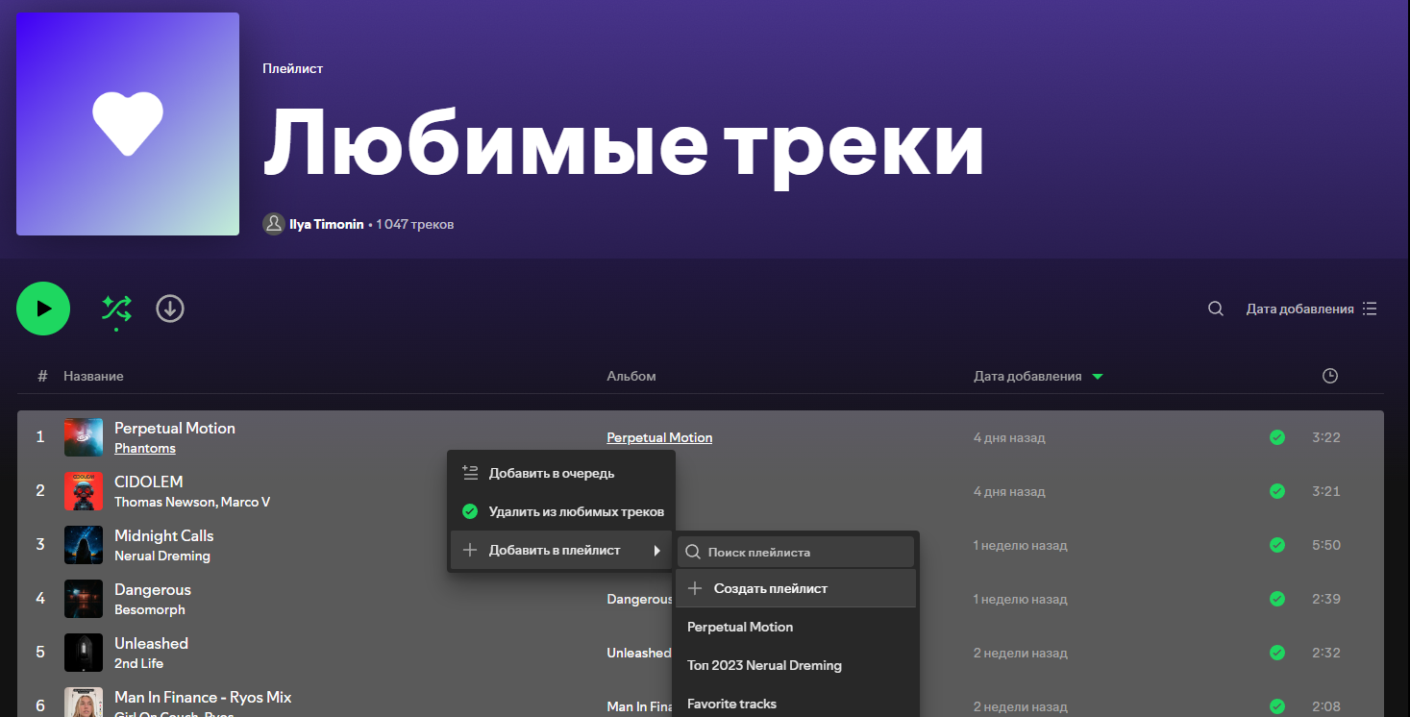This screenshot has width=1410, height=717.
Task: Choose Добавить в очередь from the context menu
Action: [x=561, y=473]
